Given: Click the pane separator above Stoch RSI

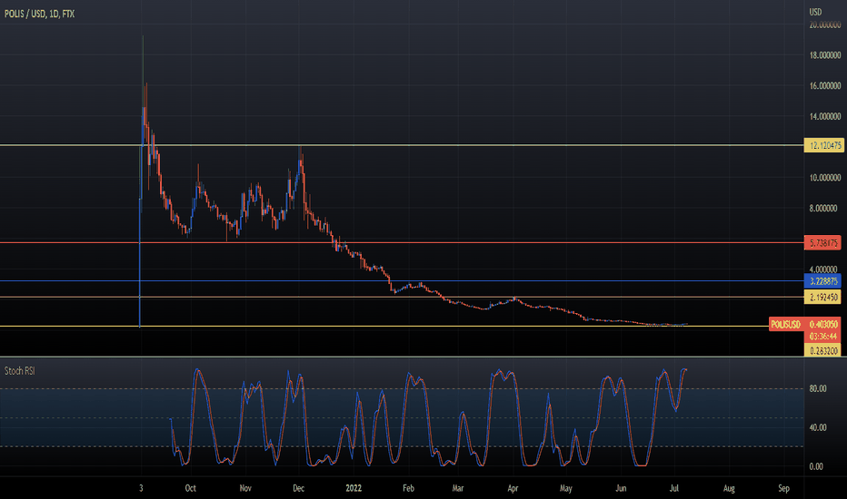Looking at the screenshot, I should (402, 357).
